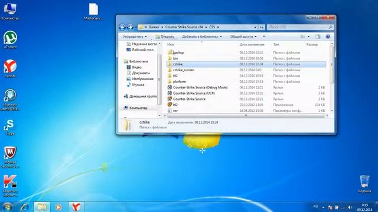Open Видео library in sidebar
The width and height of the screenshot is (378, 212).
click(134, 67)
